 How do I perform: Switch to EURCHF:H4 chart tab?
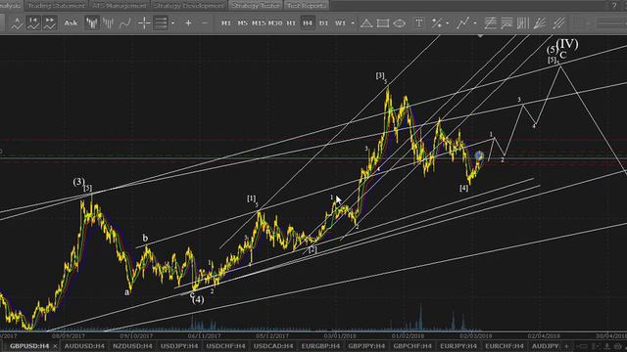(505, 346)
